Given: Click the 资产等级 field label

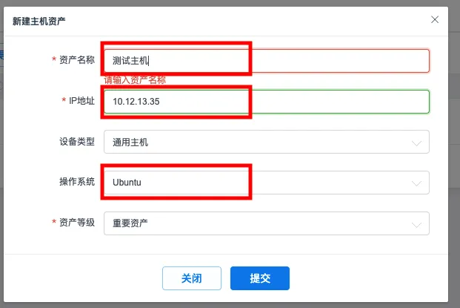Looking at the screenshot, I should tap(77, 223).
